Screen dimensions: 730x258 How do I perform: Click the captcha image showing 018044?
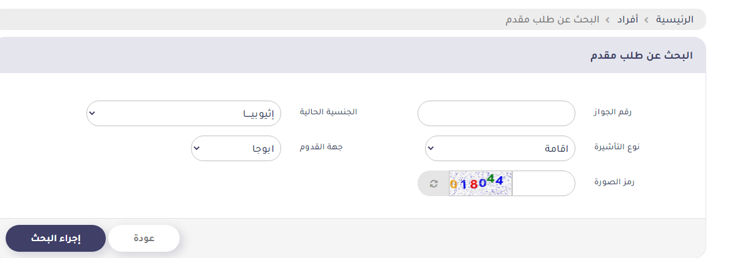click(480, 184)
